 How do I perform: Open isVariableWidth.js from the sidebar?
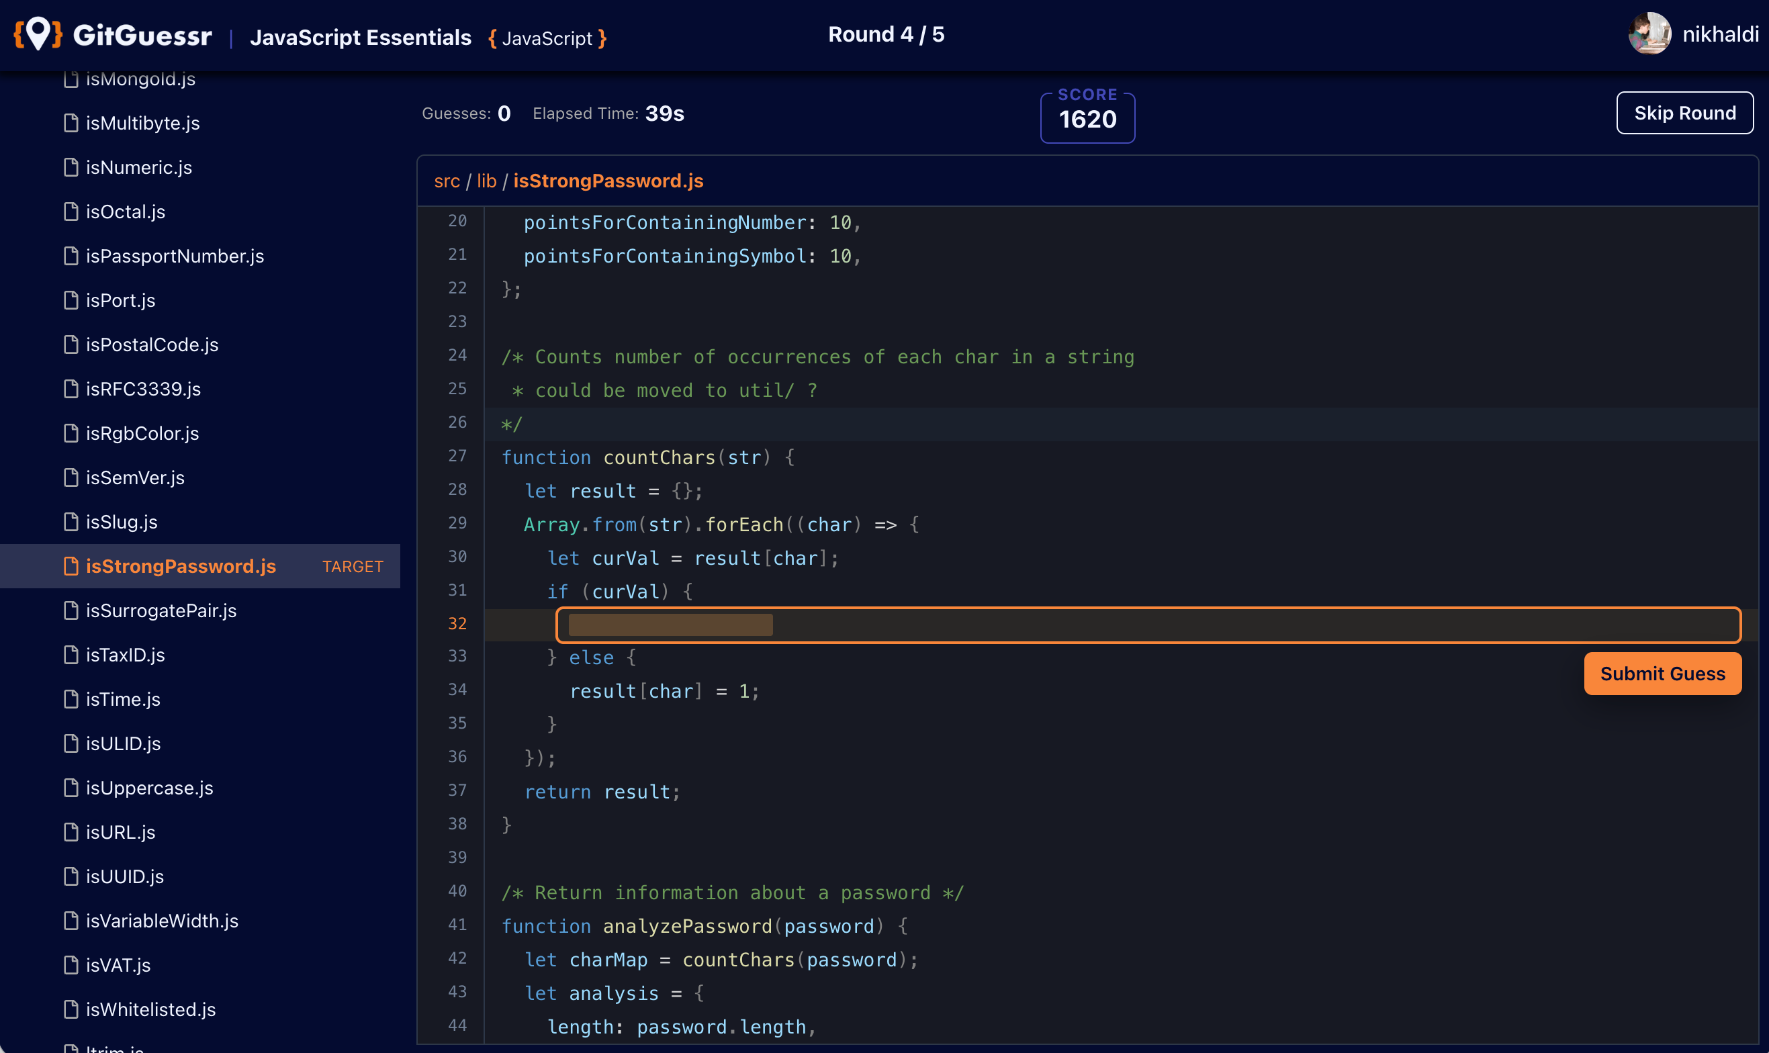162,921
